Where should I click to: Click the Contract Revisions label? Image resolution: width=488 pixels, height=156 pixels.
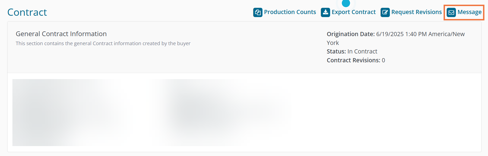[x=353, y=60]
